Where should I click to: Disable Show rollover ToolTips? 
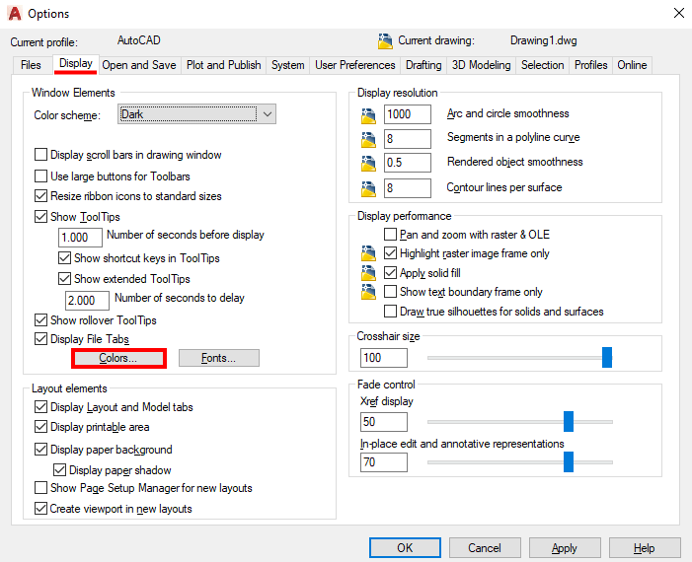41,320
